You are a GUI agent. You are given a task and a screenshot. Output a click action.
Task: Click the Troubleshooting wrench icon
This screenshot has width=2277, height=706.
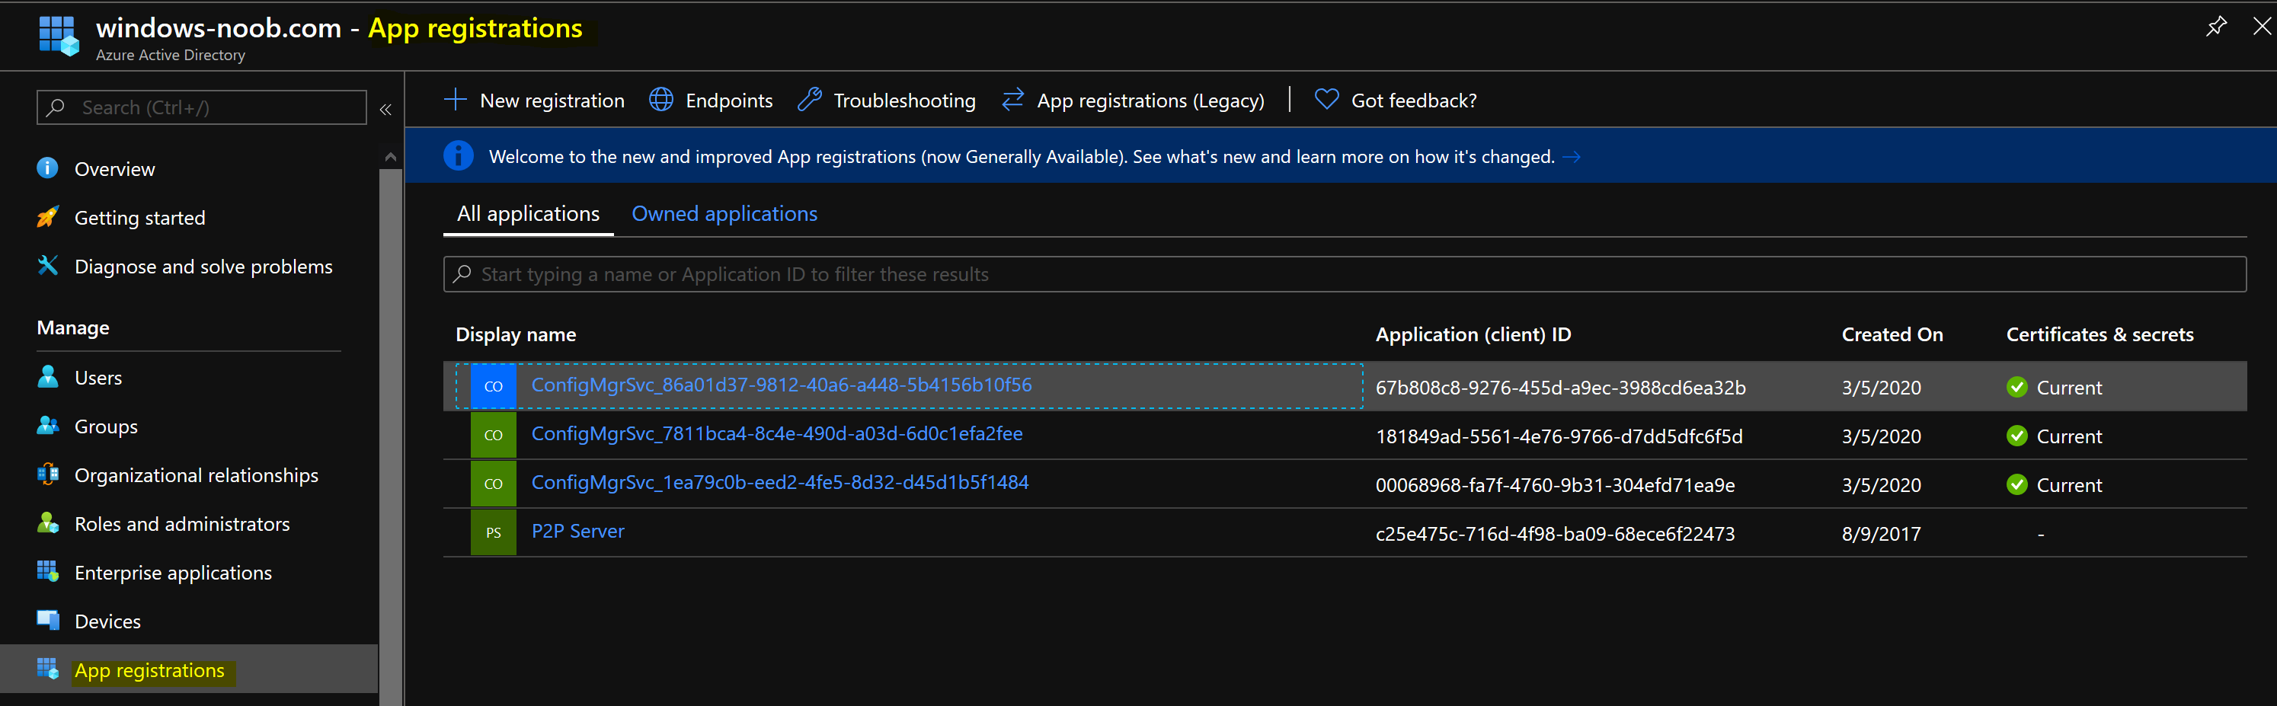810,99
